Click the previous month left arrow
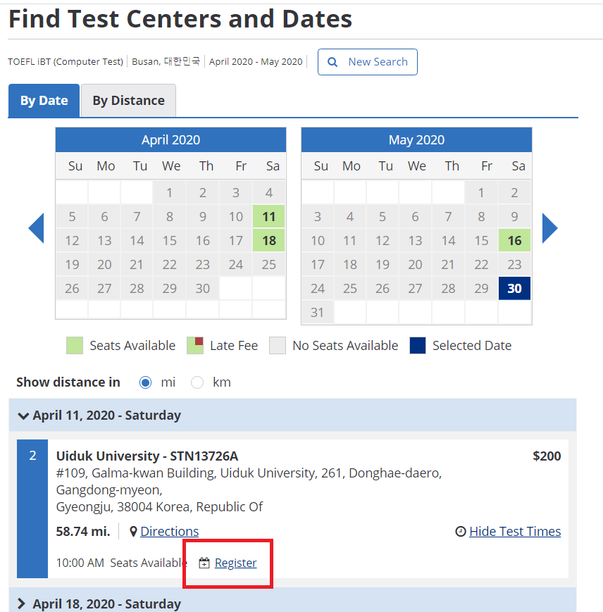 (x=37, y=228)
